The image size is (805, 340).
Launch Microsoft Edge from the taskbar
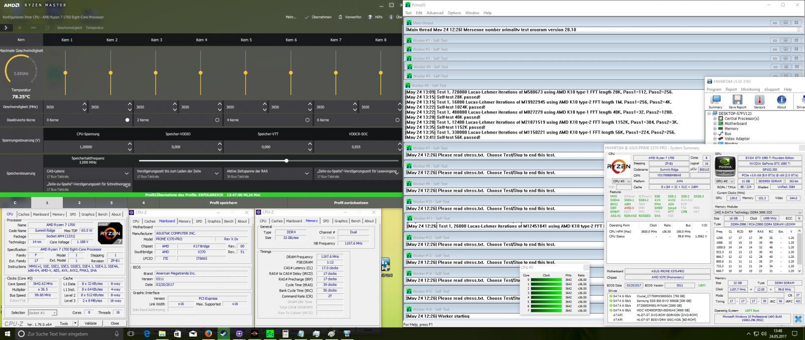pos(147,334)
